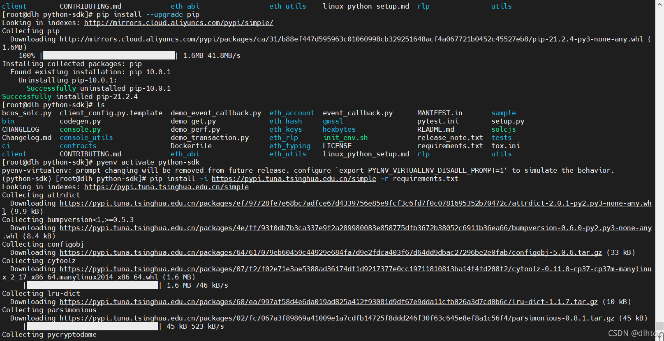Open the lru-dict-1.1.7.tar.gz download link
This screenshot has height=341, width=664.
pyautogui.click(x=329, y=302)
